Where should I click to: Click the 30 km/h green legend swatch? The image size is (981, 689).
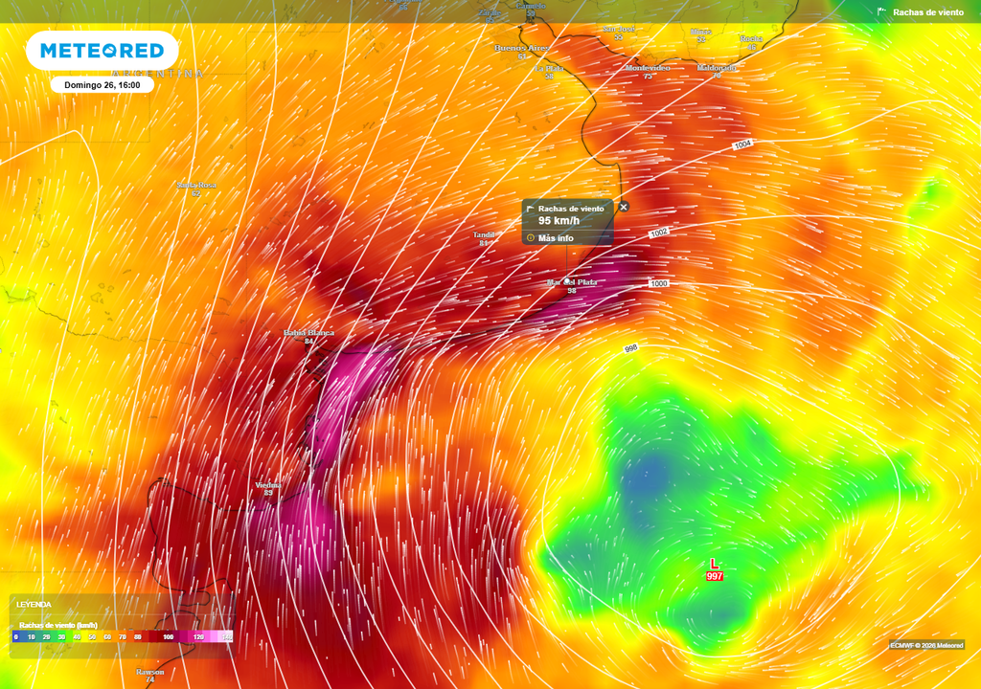61,636
